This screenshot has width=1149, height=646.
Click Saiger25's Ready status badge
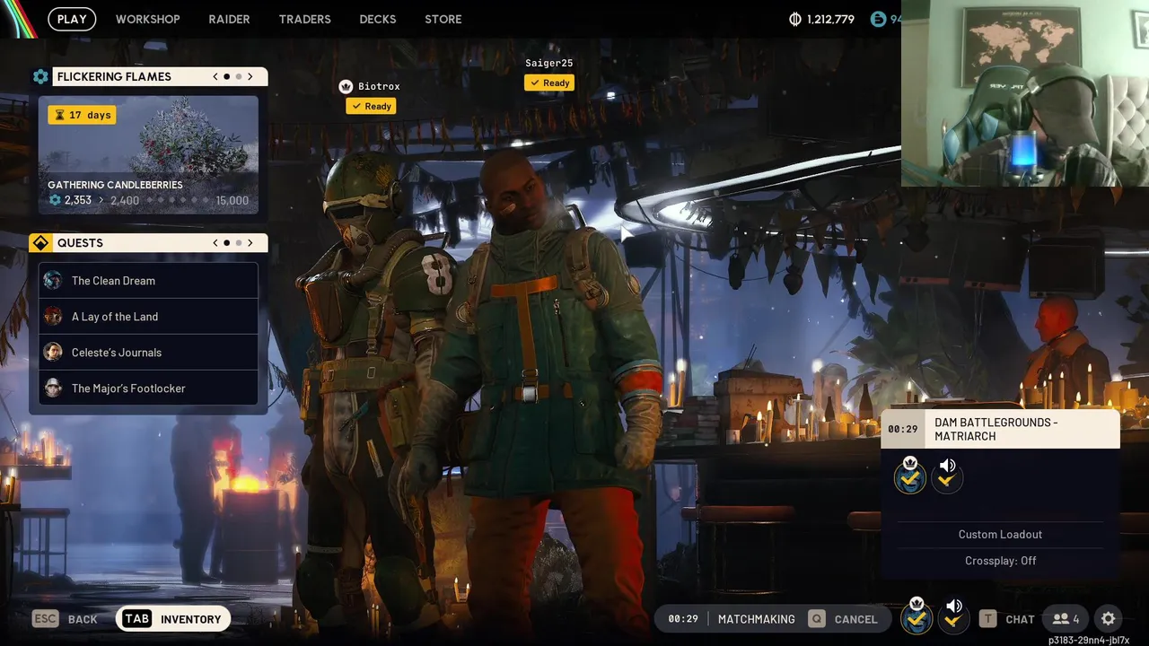549,83
